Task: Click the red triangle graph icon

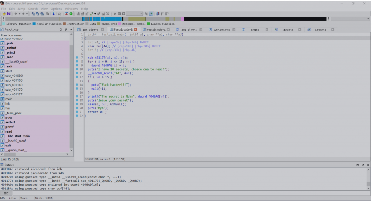Action: [x=66, y=14]
